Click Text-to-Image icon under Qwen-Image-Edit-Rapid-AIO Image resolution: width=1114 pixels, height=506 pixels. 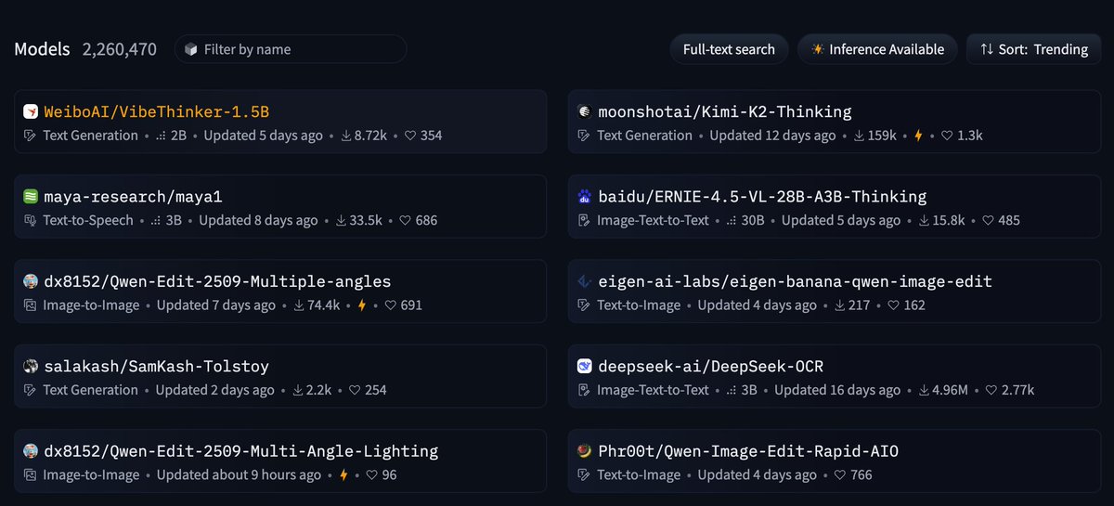(x=584, y=475)
